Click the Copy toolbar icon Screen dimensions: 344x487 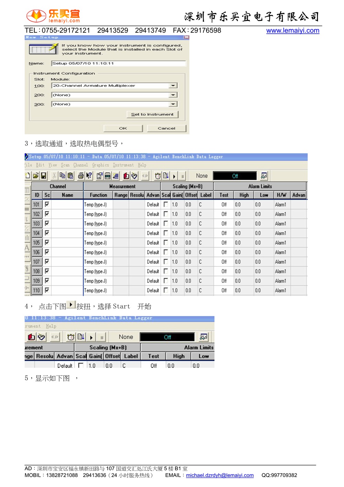[62, 176]
